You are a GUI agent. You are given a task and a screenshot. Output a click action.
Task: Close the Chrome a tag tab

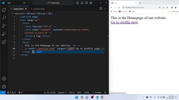tap(136, 3)
